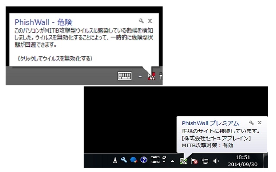Click the green PhishWall tray icon
Image resolution: width=276 pixels, height=172 pixels.
click(x=183, y=161)
